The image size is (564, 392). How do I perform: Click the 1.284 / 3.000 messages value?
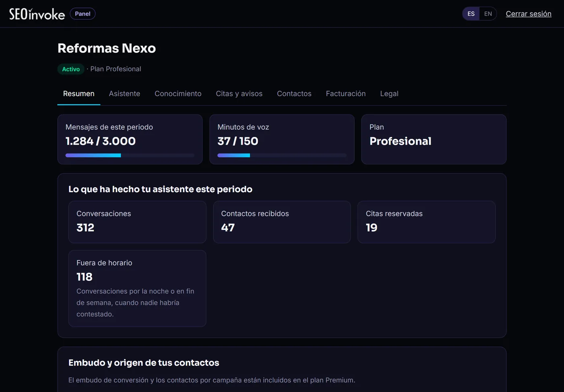point(101,141)
